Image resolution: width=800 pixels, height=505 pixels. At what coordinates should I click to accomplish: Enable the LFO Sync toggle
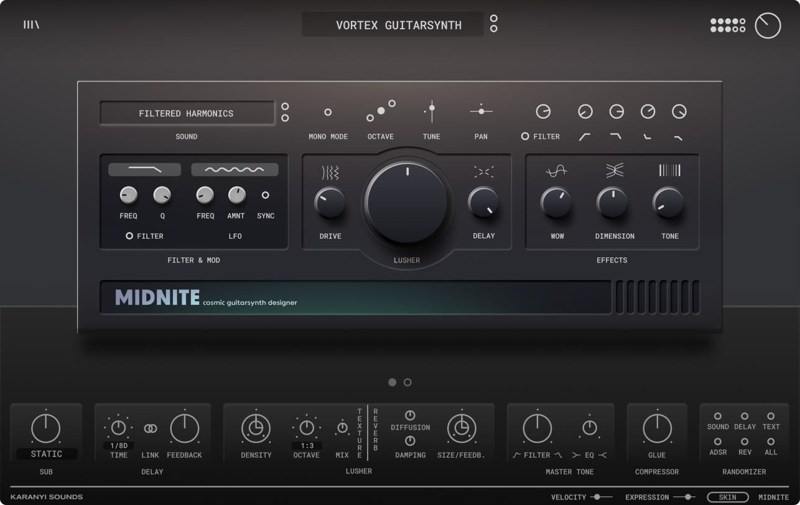click(266, 195)
